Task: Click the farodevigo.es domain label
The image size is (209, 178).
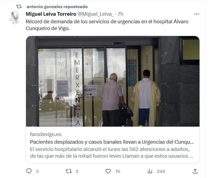Action: point(46,134)
